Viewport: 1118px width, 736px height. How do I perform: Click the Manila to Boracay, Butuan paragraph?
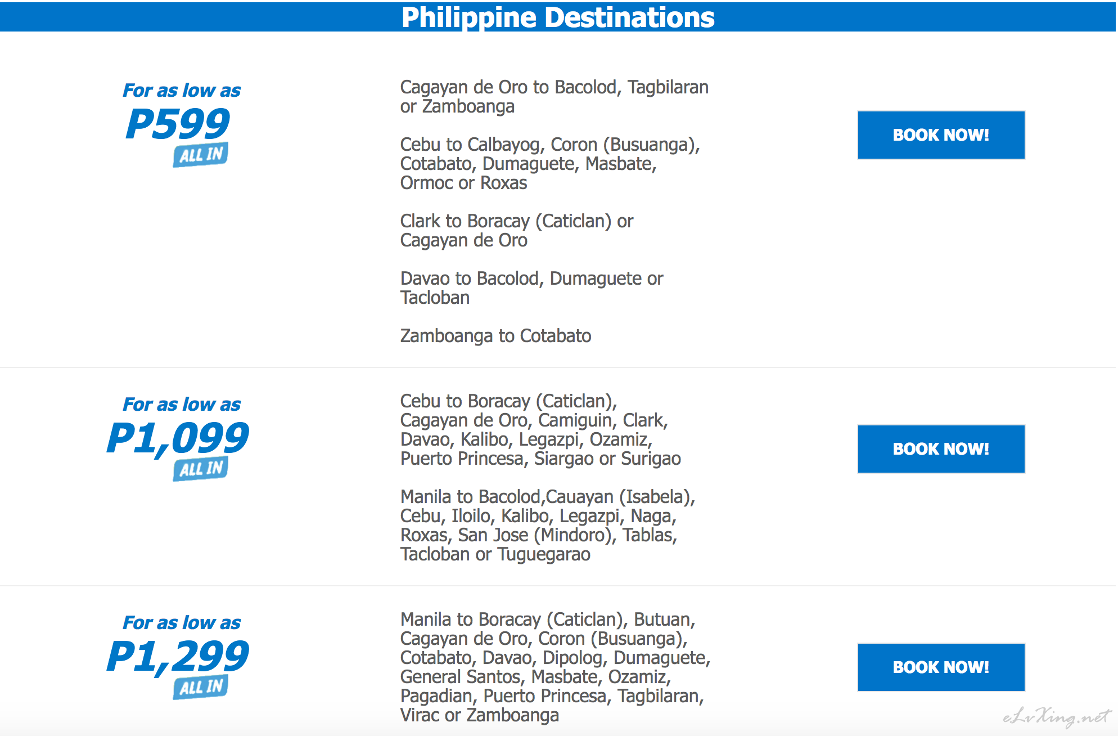(x=555, y=667)
